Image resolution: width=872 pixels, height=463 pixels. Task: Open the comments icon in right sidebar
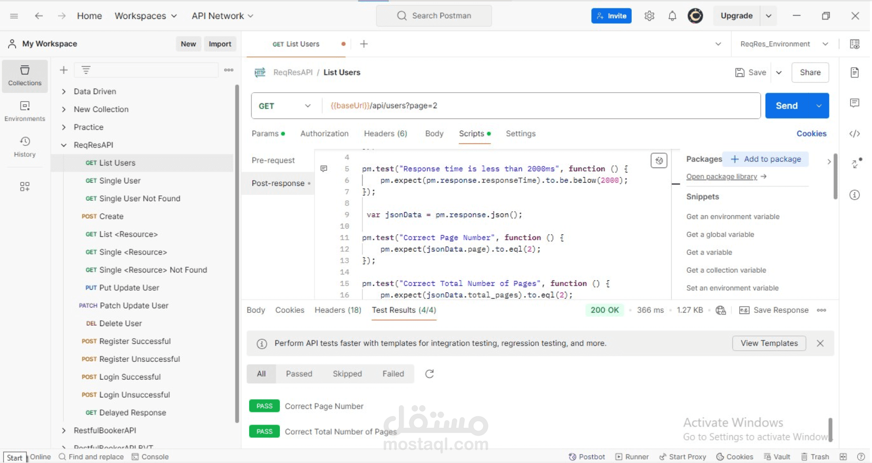[855, 103]
